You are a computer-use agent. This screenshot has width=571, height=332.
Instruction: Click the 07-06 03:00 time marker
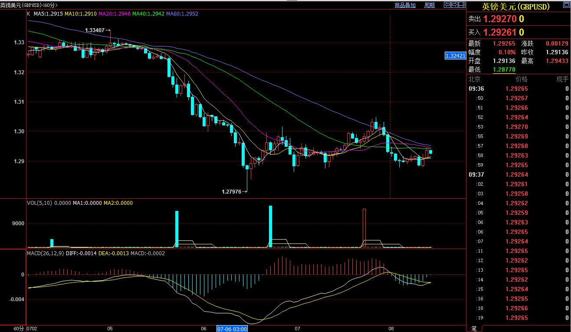(x=232, y=329)
